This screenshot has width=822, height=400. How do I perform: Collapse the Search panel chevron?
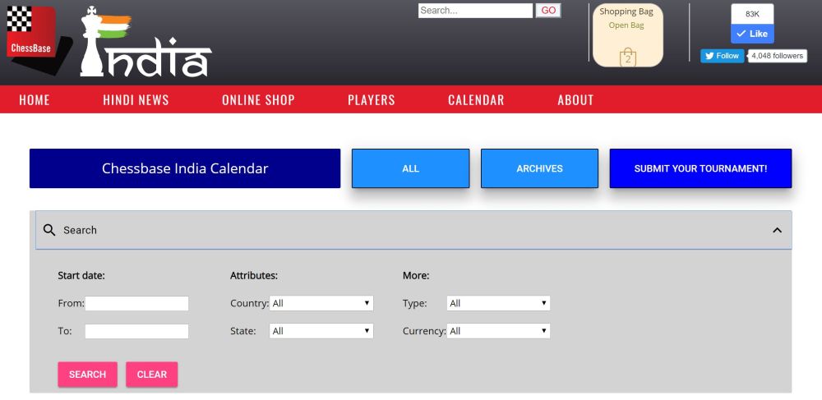coord(777,230)
